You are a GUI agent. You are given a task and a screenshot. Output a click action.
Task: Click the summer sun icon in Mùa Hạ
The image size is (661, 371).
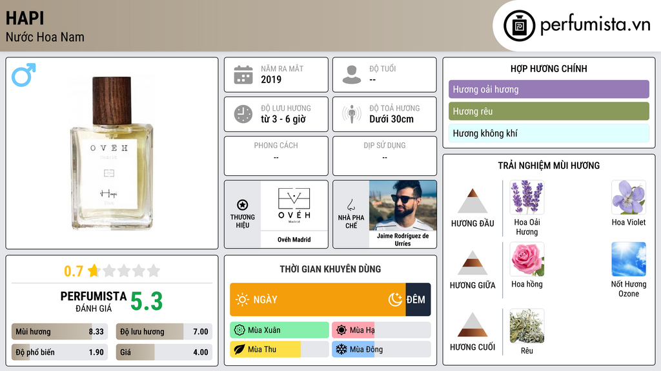click(x=341, y=330)
